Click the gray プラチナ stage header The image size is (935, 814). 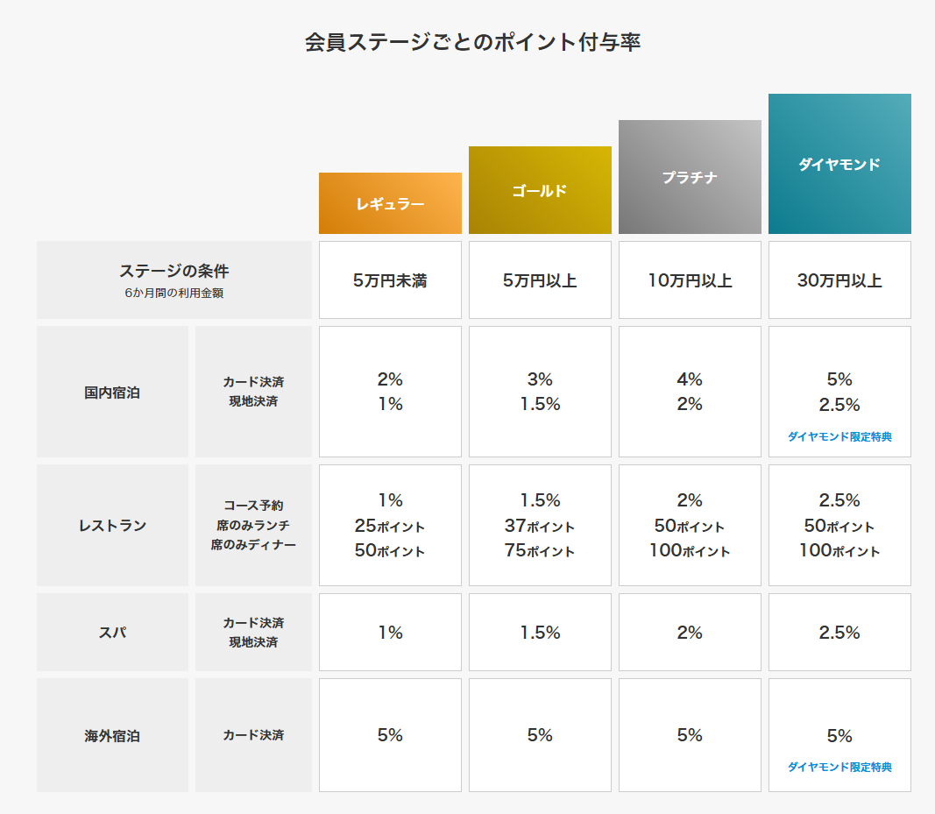690,177
